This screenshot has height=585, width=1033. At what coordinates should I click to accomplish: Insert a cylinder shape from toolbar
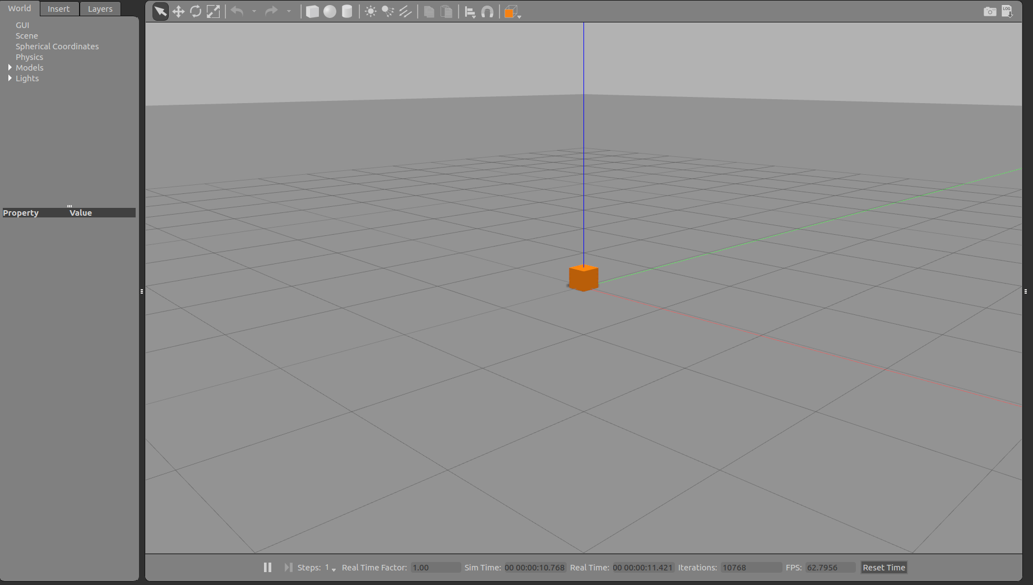pyautogui.click(x=347, y=12)
